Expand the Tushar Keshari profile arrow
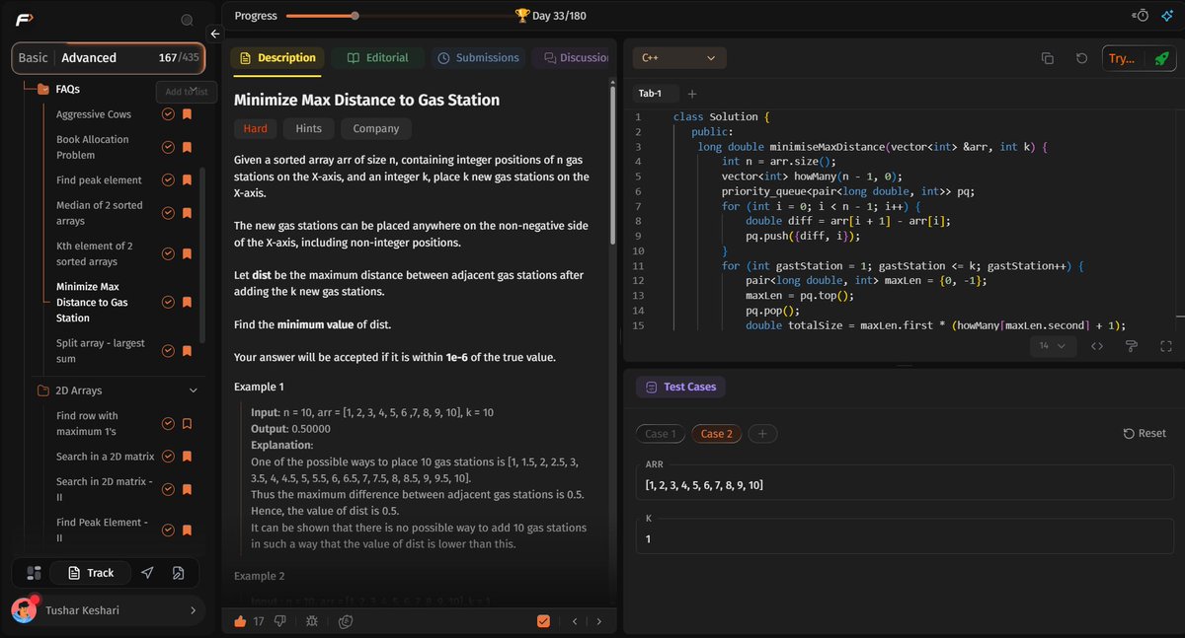The image size is (1185, 638). (x=193, y=611)
